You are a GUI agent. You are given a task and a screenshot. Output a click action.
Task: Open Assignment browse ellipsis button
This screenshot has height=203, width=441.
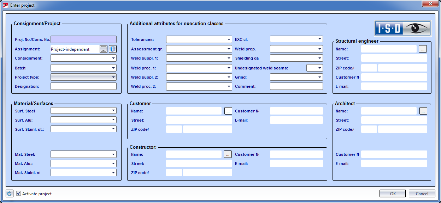[104, 49]
